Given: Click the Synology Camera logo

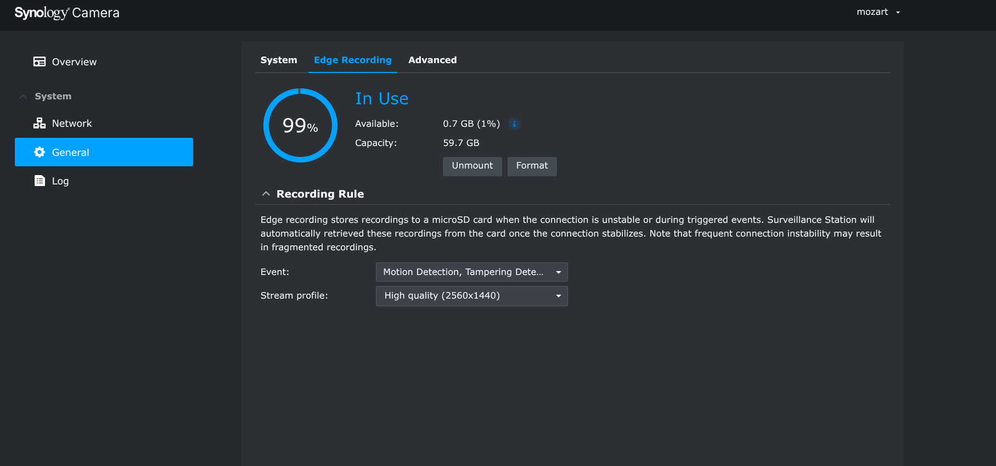Looking at the screenshot, I should (x=67, y=13).
